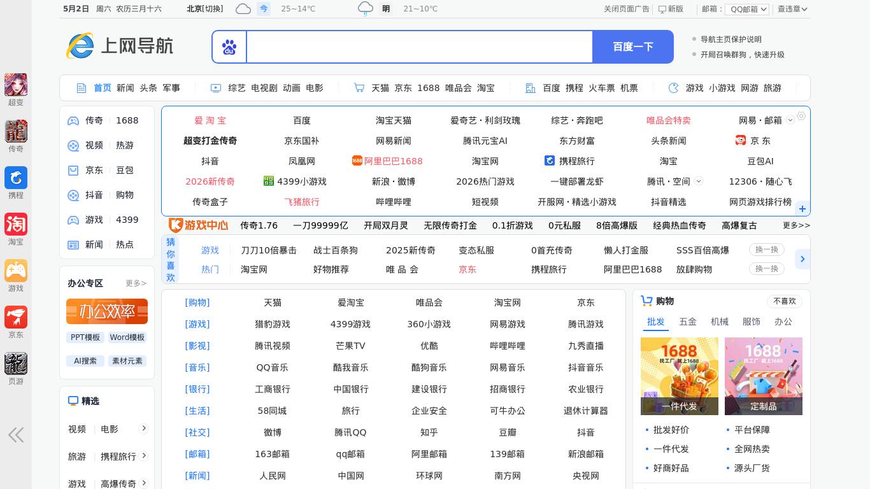Click the 游戏中心 logo
This screenshot has height=489, width=870.
(x=198, y=225)
